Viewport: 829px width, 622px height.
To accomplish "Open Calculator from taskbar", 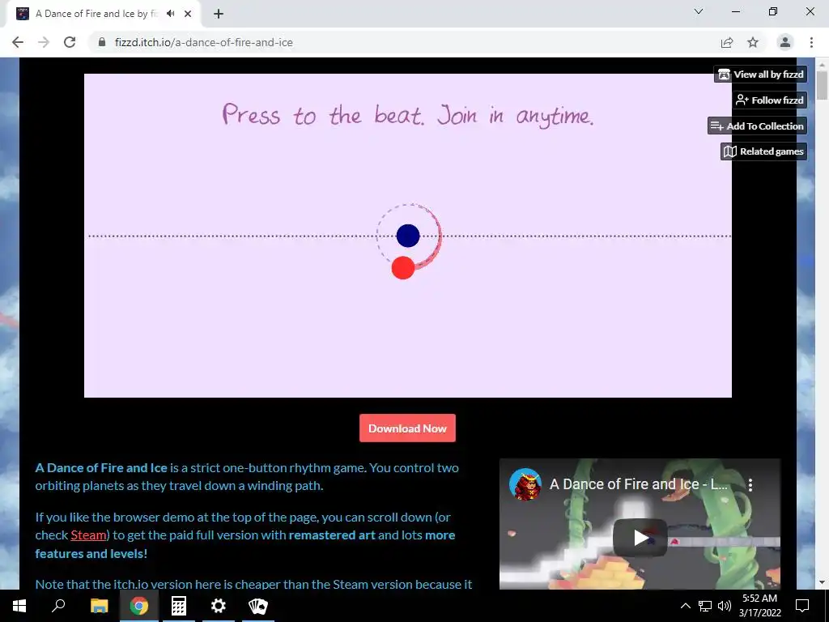I will pyautogui.click(x=179, y=606).
